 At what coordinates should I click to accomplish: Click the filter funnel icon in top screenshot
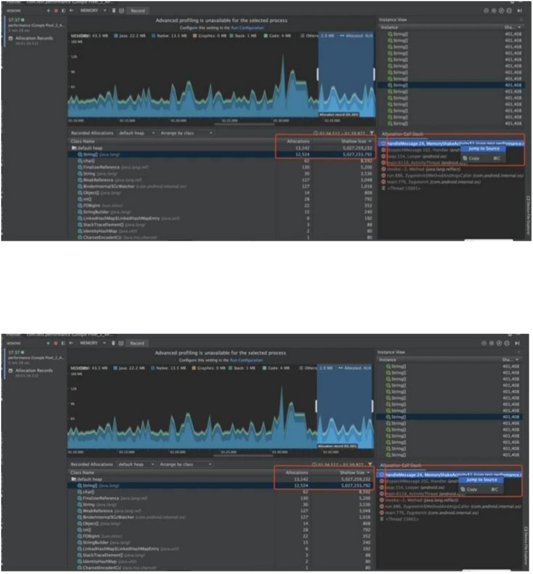pyautogui.click(x=372, y=133)
